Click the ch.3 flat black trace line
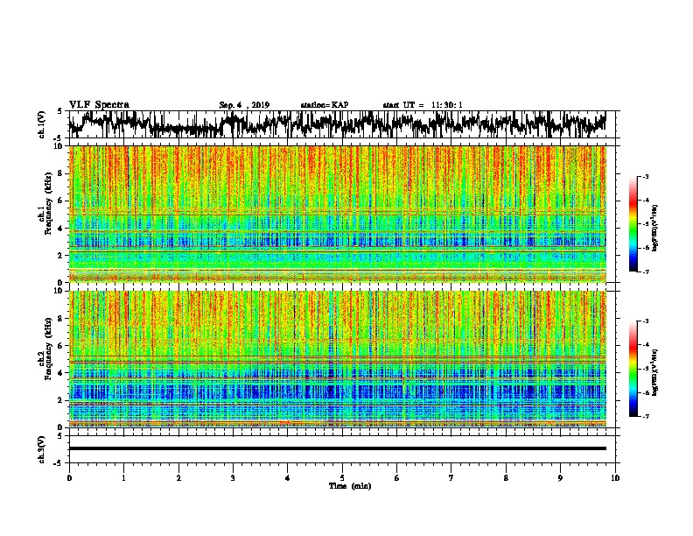The width and height of the screenshot is (693, 536). click(337, 448)
